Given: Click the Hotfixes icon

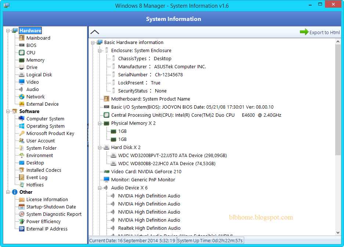Looking at the screenshot, I should (22, 185).
